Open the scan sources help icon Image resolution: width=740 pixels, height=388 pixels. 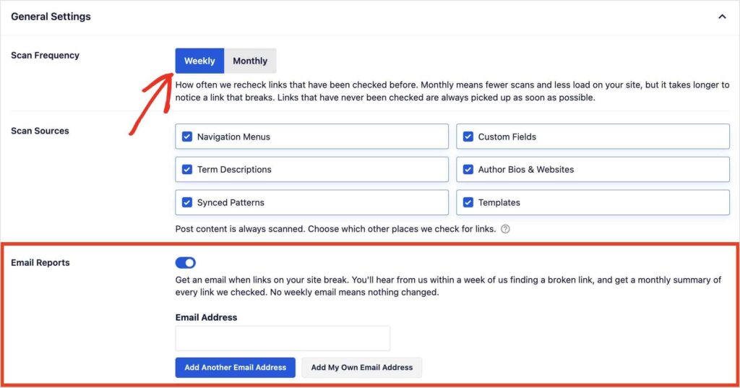pyautogui.click(x=505, y=229)
